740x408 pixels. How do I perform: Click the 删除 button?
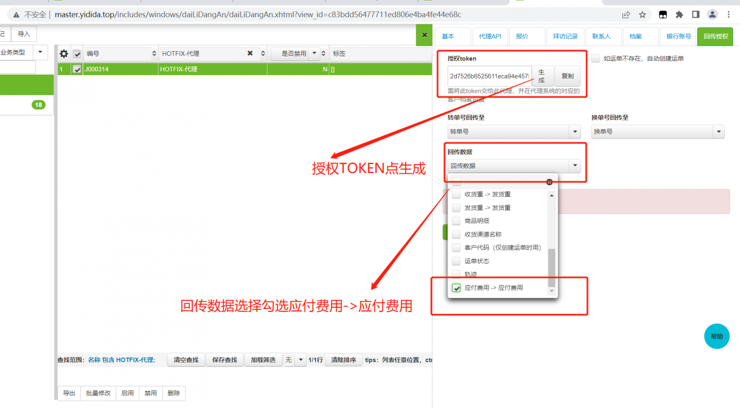pos(174,393)
